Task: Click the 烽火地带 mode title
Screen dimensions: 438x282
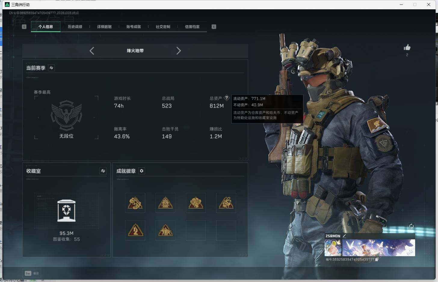Action: (135, 51)
